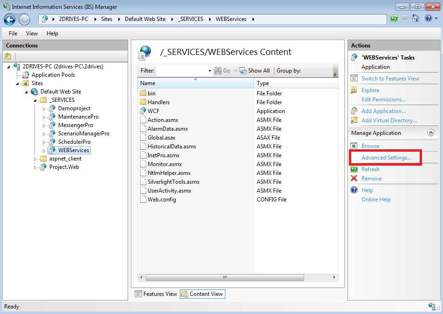The width and height of the screenshot is (443, 314).
Task: Click the back navigation arrow button
Action: (x=10, y=20)
